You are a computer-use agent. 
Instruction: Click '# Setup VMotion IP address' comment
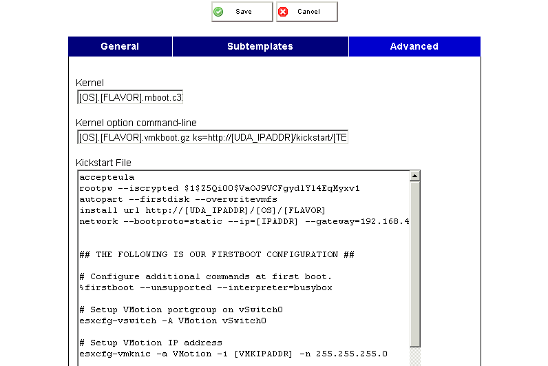coord(151,343)
